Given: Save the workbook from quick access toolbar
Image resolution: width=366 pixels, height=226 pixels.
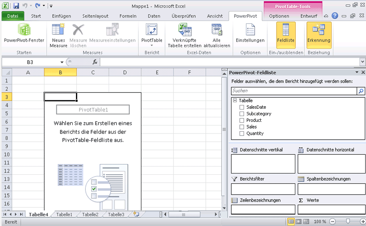Looking at the screenshot, I should click(x=16, y=6).
